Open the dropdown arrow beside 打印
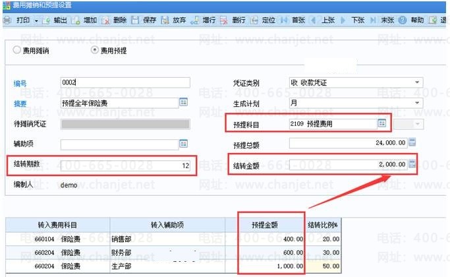The image size is (450, 277). click(36, 20)
